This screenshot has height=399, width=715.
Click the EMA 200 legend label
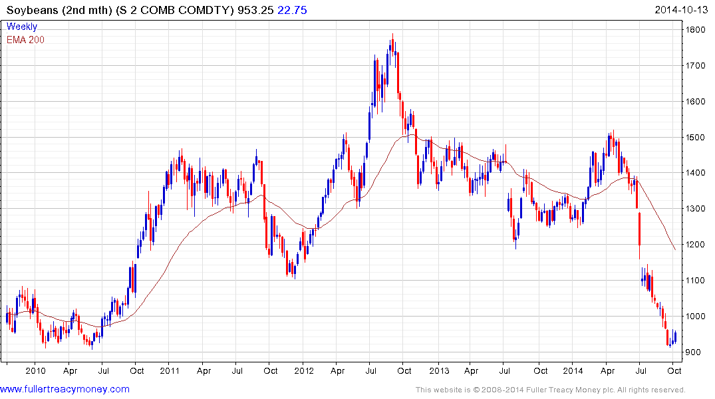[25, 40]
